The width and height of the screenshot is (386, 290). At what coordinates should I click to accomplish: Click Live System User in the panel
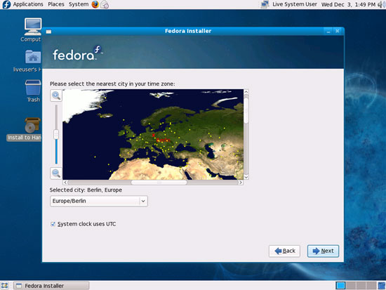(x=295, y=4)
